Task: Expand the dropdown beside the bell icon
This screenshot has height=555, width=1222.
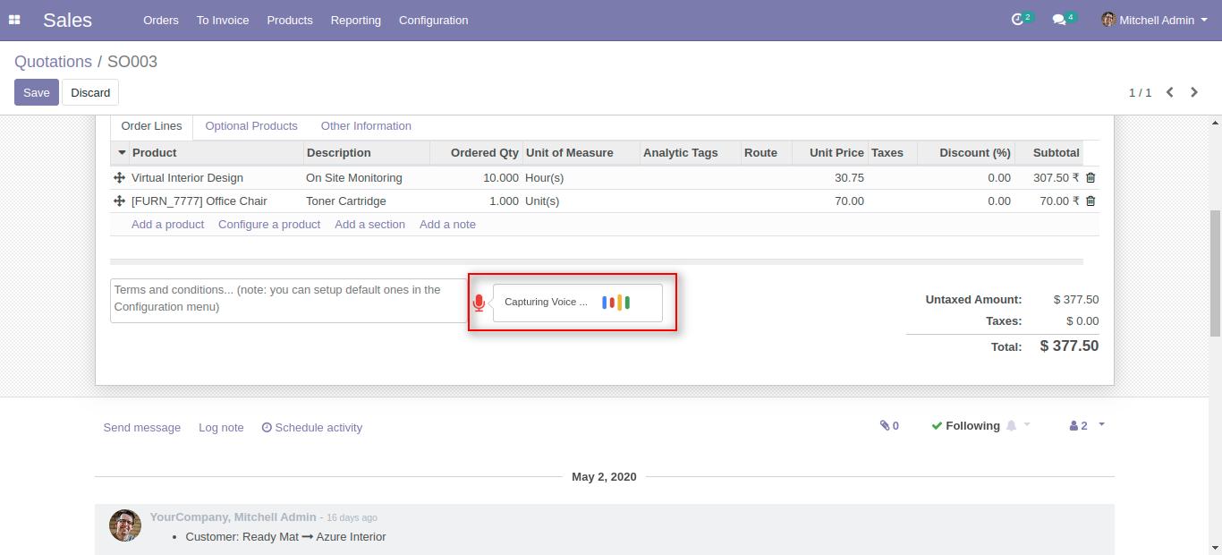Action: pos(1026,425)
